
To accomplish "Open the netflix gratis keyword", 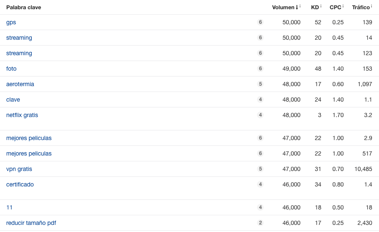I will [22, 115].
